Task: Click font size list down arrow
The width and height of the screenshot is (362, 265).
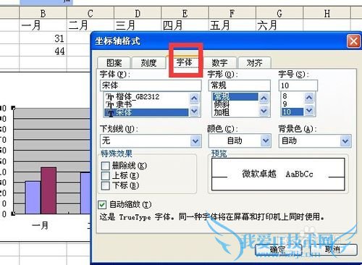Action: pyautogui.click(x=309, y=110)
